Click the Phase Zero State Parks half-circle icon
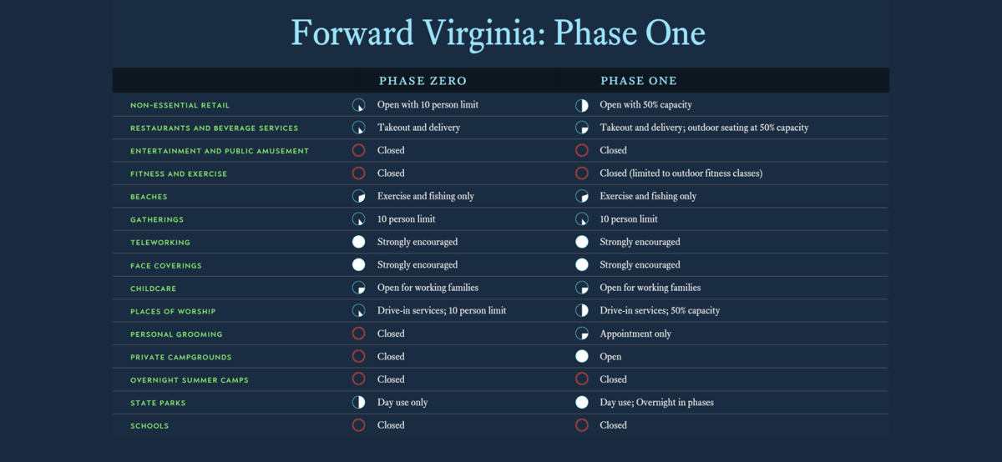1002x462 pixels. tap(358, 402)
